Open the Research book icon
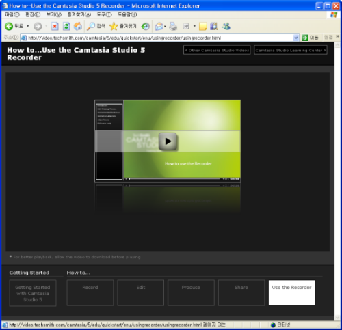 (x=214, y=27)
